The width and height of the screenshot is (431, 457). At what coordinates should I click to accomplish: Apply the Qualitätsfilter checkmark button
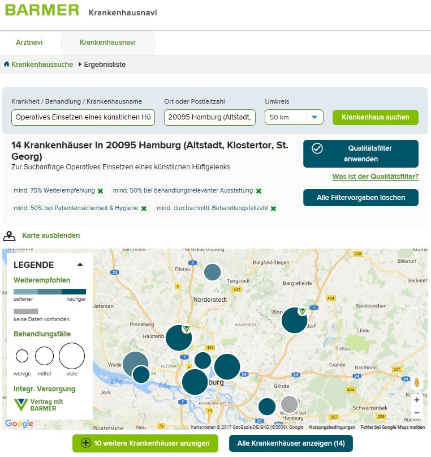tap(360, 153)
